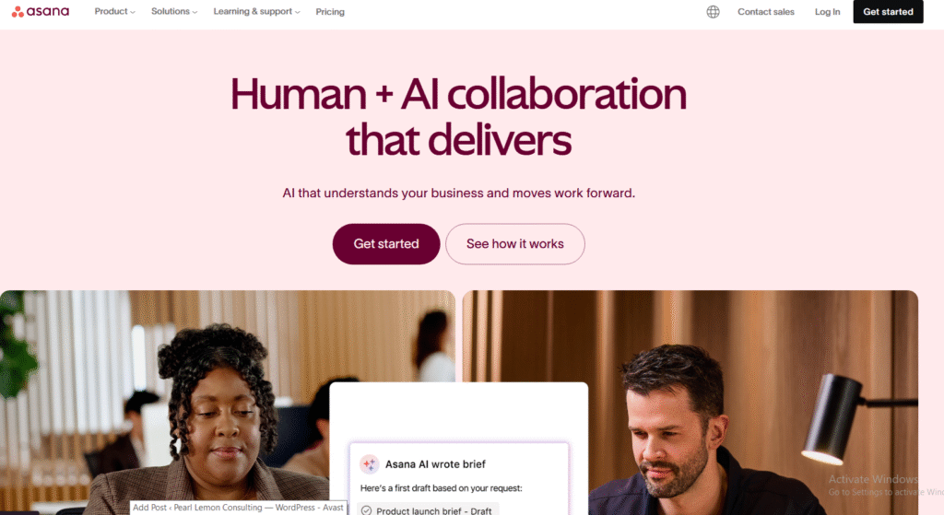Click See how it works button

pyautogui.click(x=514, y=243)
